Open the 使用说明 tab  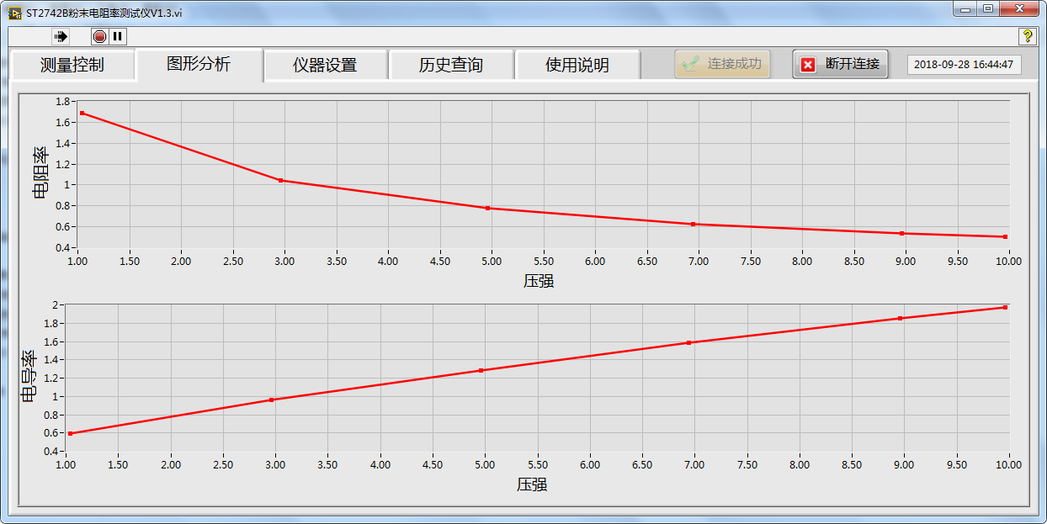pos(577,66)
